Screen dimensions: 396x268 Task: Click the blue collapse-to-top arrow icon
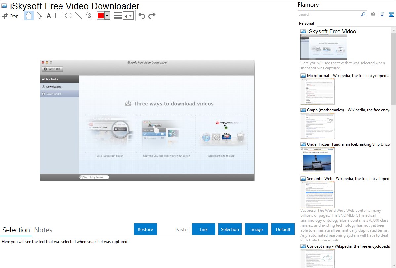tap(391, 14)
